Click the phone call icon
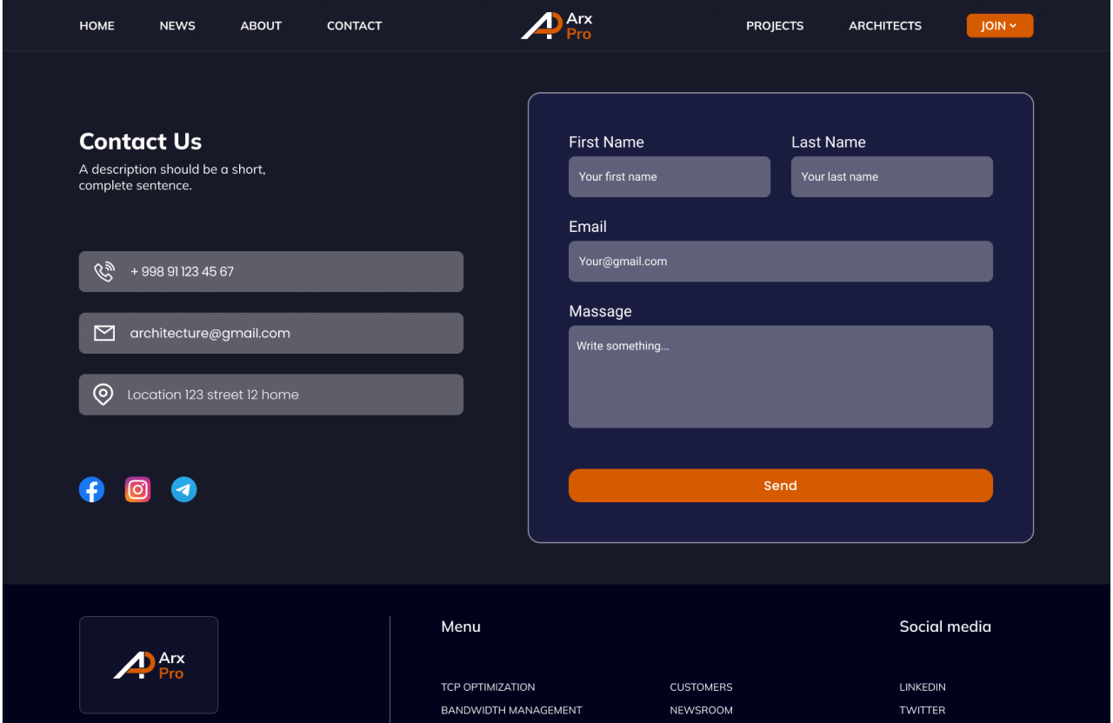 (x=104, y=272)
